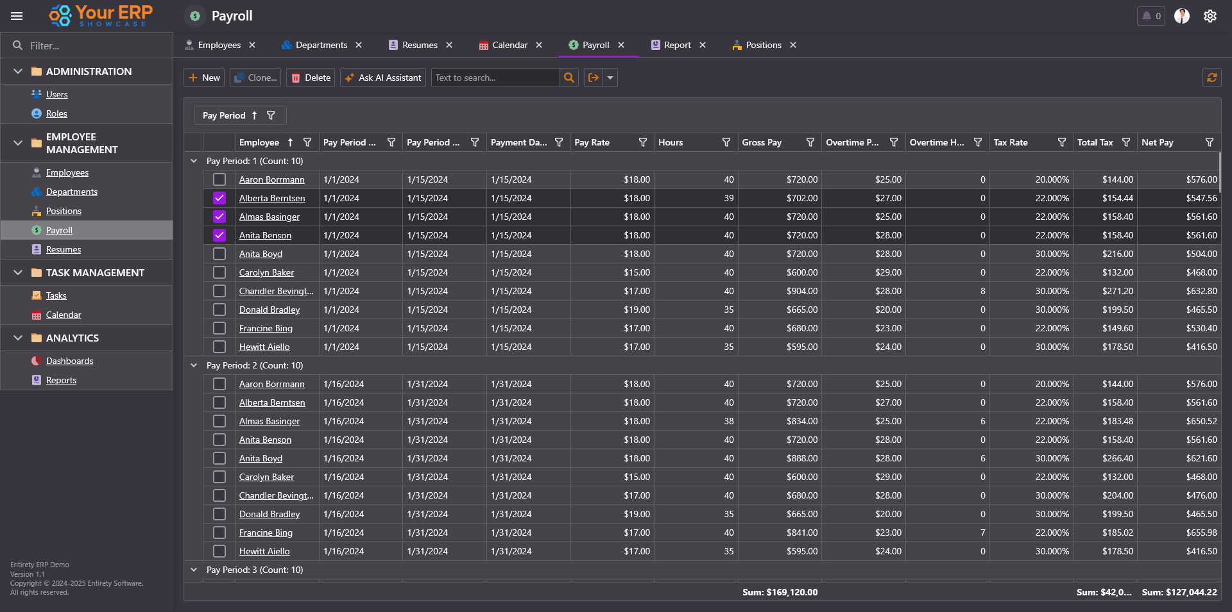Click the Text to search input field

(x=494, y=78)
